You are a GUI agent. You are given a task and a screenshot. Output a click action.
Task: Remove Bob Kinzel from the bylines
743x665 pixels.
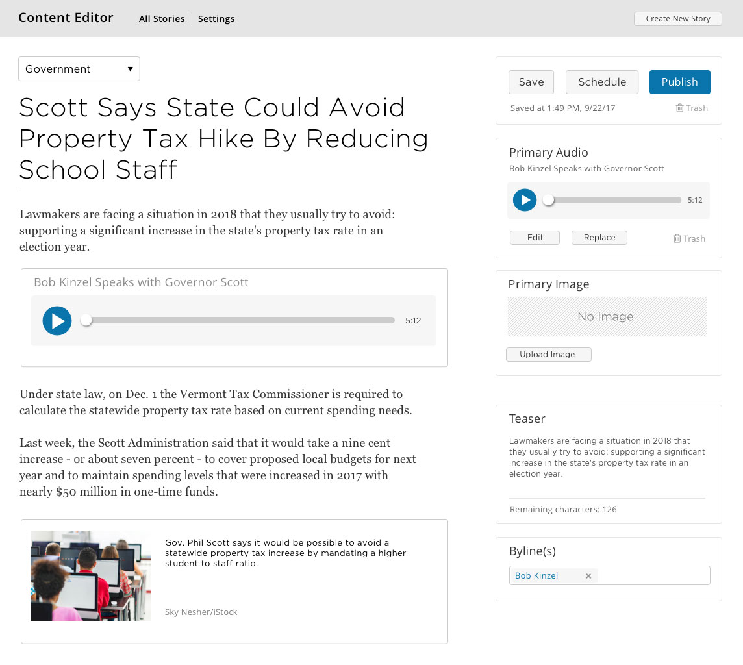point(588,575)
